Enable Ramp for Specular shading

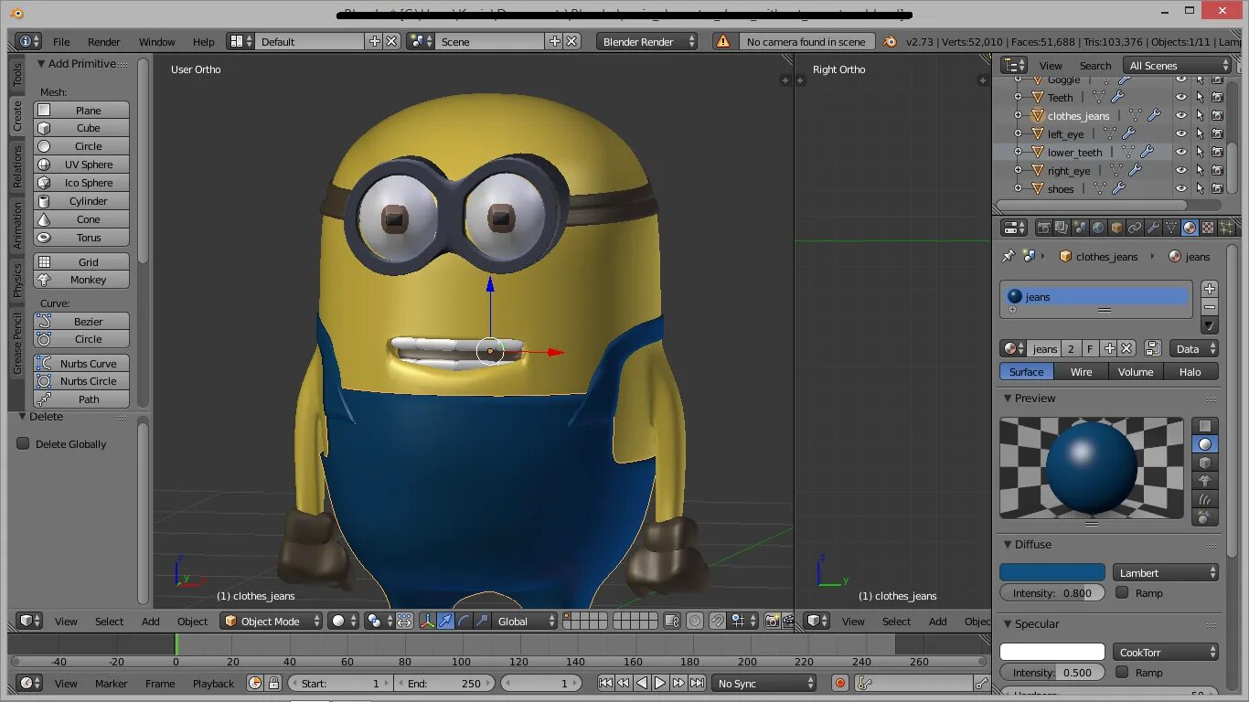click(1122, 672)
